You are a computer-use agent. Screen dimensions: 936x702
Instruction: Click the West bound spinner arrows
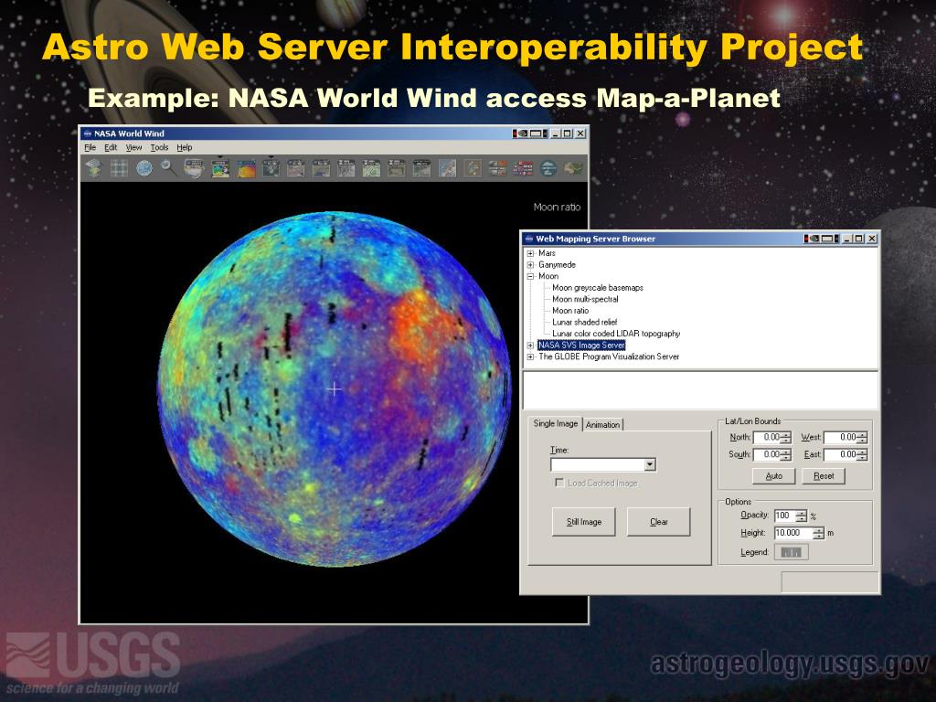(862, 438)
